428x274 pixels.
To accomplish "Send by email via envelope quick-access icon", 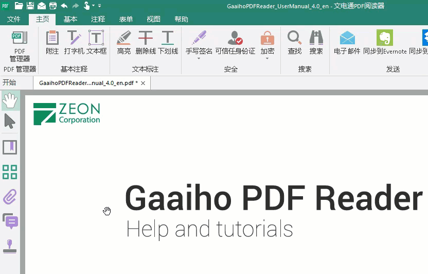I will 42,6.
